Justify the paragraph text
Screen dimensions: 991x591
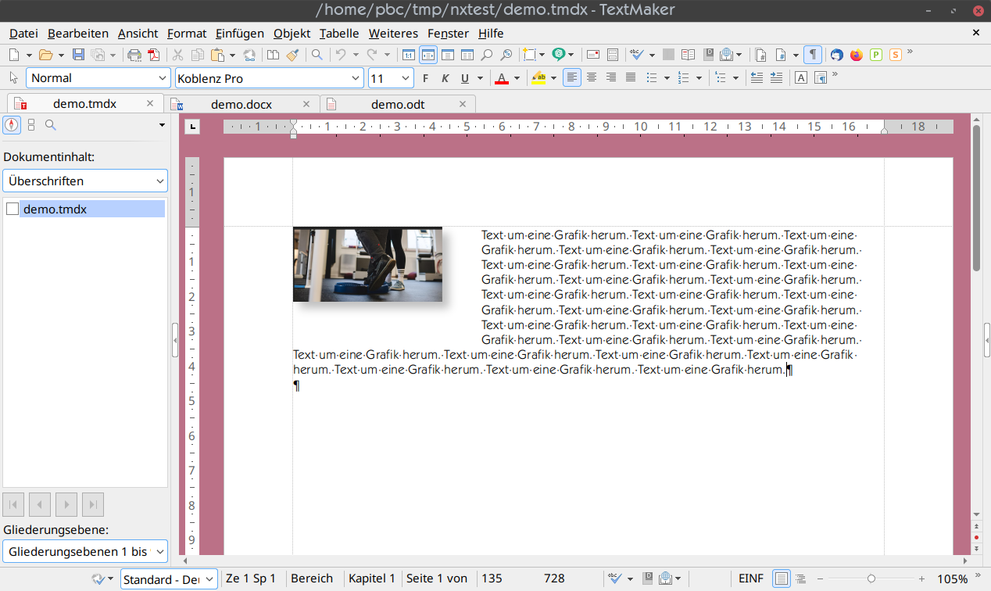pyautogui.click(x=631, y=77)
